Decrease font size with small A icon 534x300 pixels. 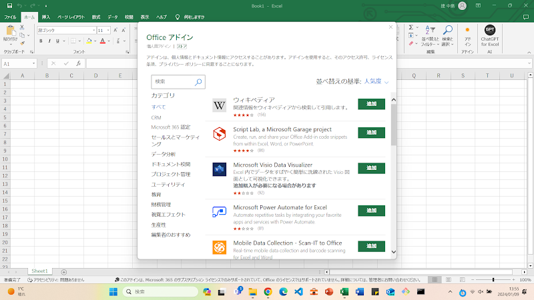click(x=123, y=30)
